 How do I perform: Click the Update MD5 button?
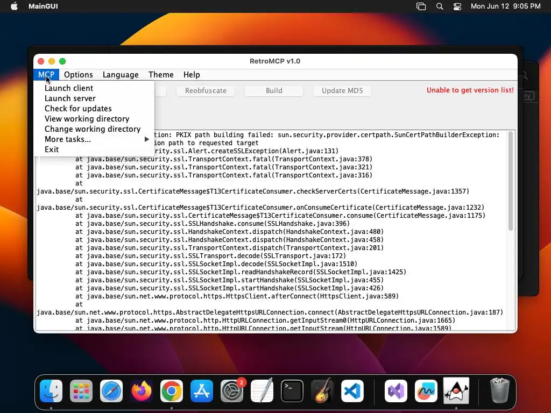[342, 90]
